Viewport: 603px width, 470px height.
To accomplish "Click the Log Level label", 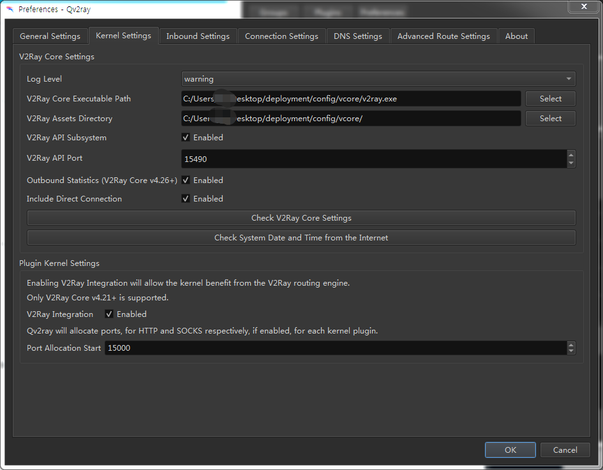I will [44, 79].
